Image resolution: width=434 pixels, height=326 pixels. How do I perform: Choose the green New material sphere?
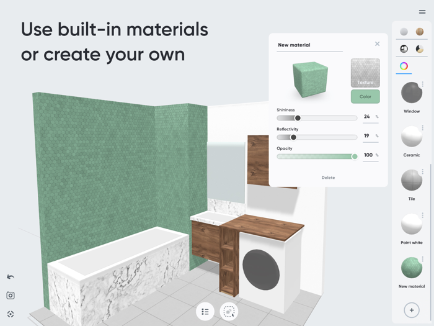tap(412, 268)
